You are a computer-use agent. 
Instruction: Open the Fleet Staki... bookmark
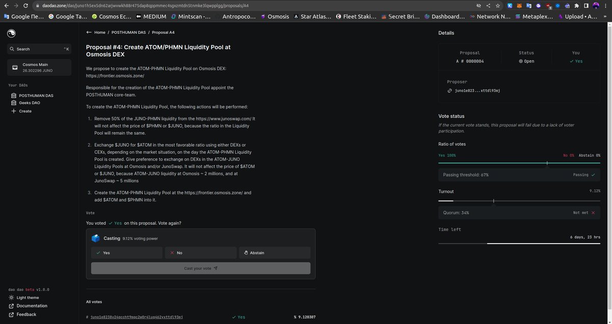[x=356, y=16]
